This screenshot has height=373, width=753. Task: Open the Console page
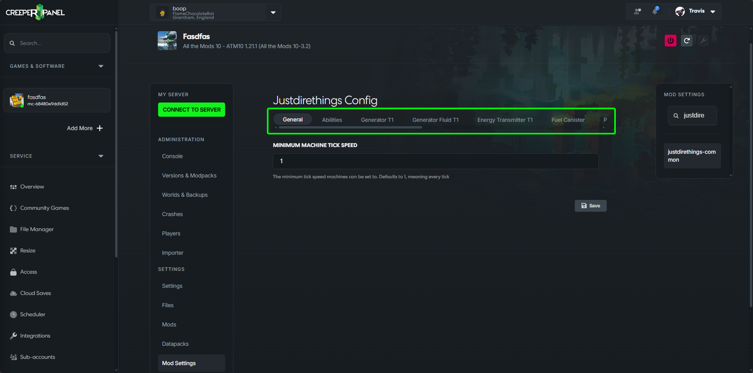[x=172, y=156]
